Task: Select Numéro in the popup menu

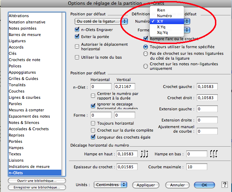Action: (x=164, y=16)
